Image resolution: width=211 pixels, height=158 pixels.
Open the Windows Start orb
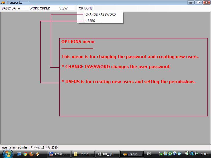[x=8, y=154]
